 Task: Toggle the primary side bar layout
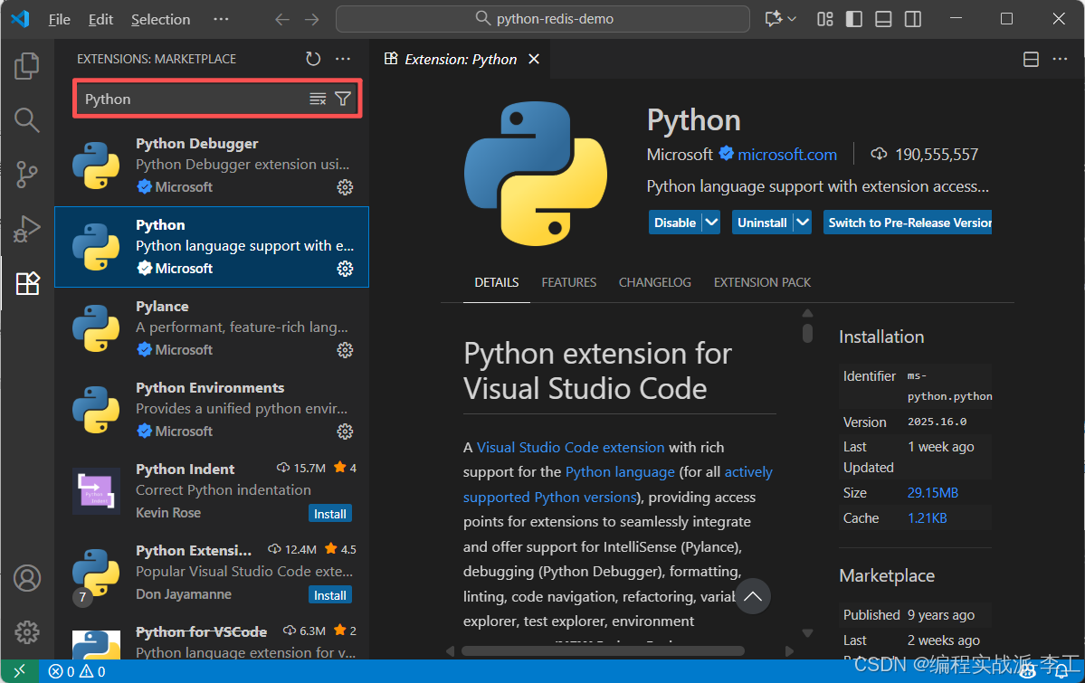853,19
